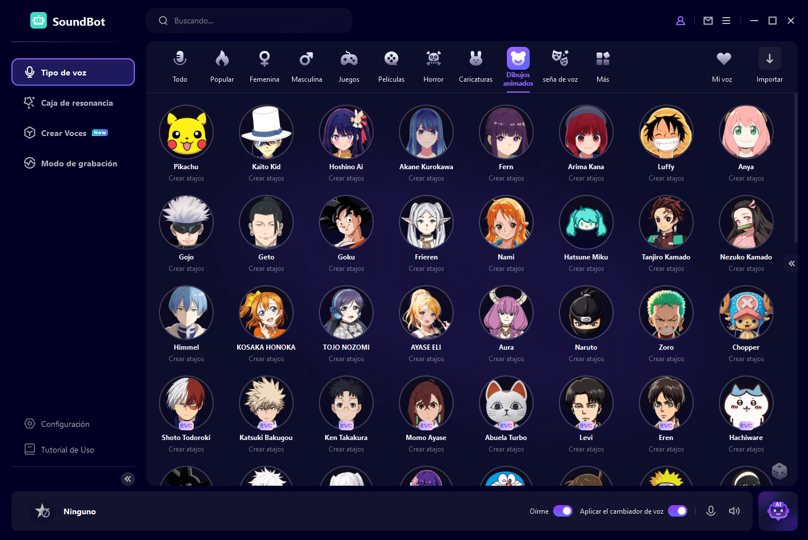Click Crear atajos under Fern
This screenshot has height=540, width=808.
(x=506, y=178)
